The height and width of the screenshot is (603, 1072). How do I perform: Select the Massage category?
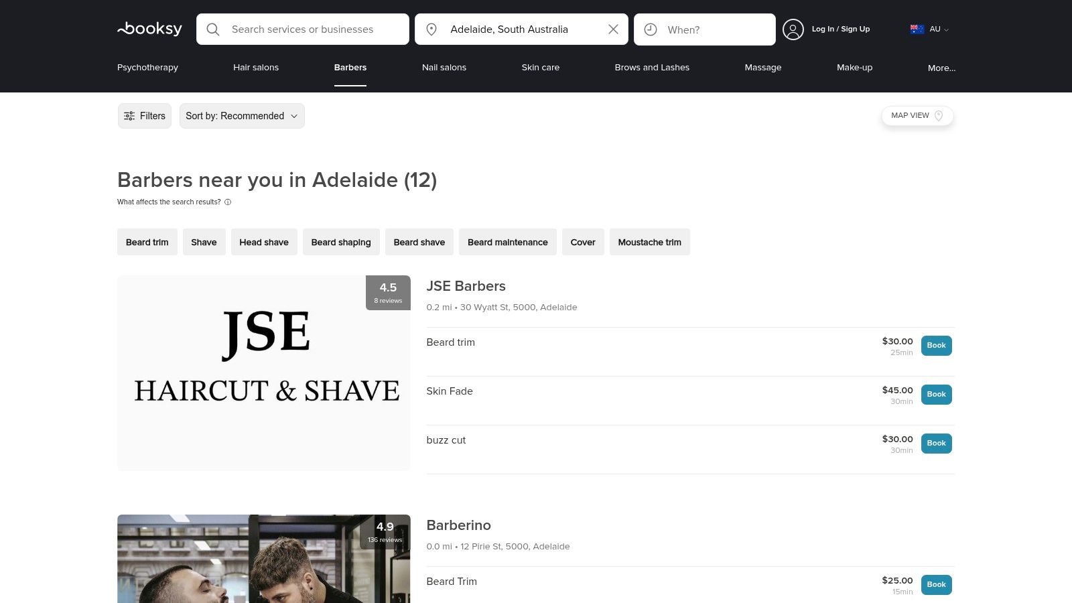tap(763, 68)
